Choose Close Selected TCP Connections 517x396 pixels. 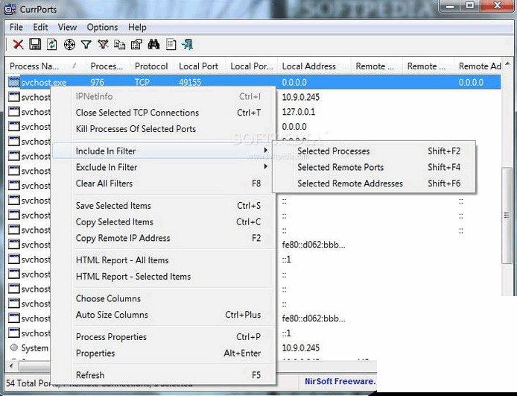[x=164, y=113]
